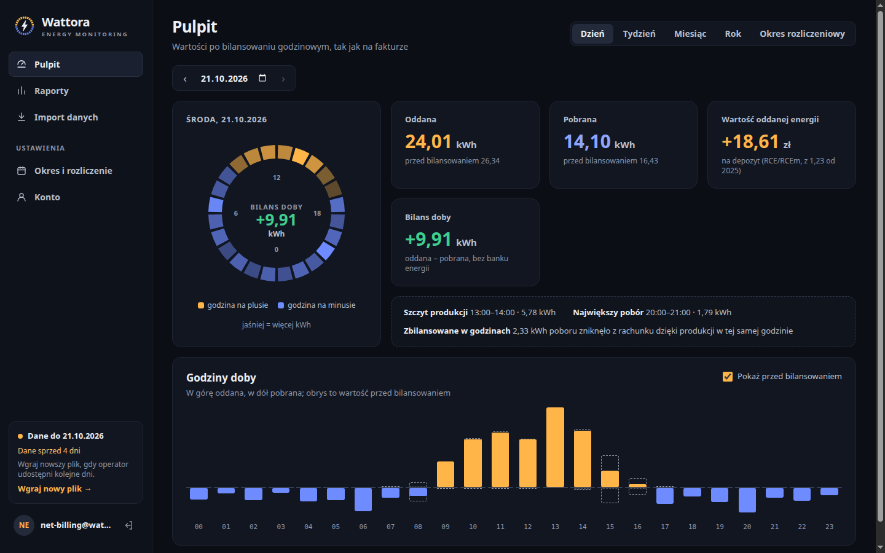The width and height of the screenshot is (885, 553).
Task: Open the calendar date picker icon
Action: click(x=262, y=78)
